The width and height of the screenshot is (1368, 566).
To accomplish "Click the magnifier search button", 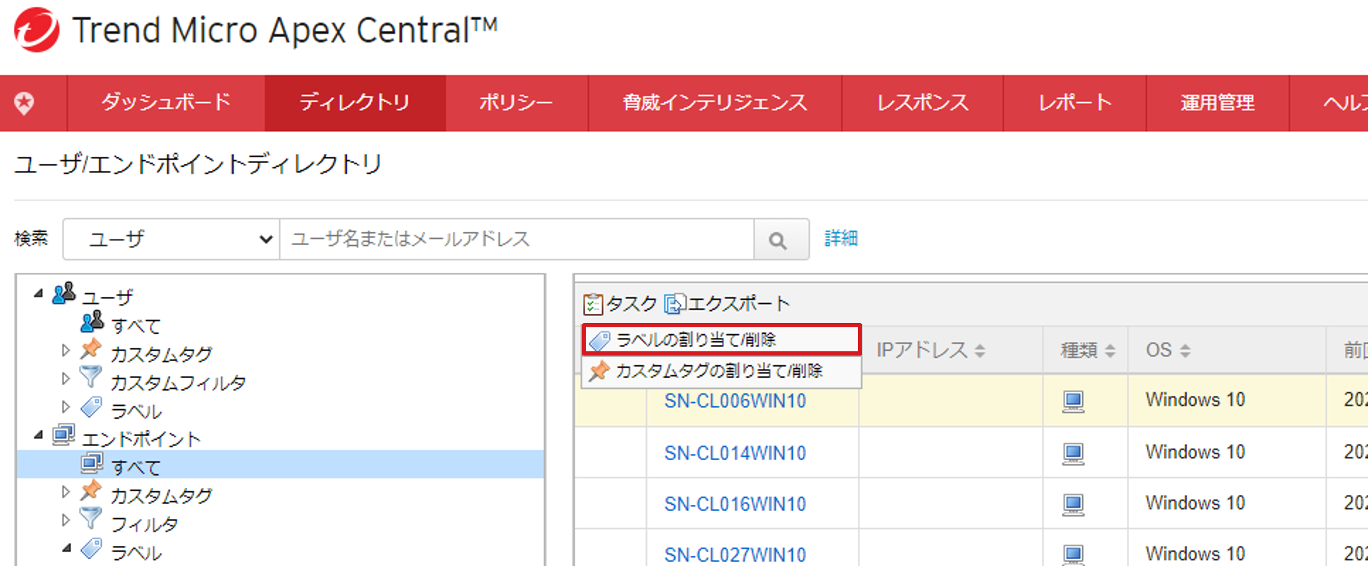I will click(x=778, y=240).
